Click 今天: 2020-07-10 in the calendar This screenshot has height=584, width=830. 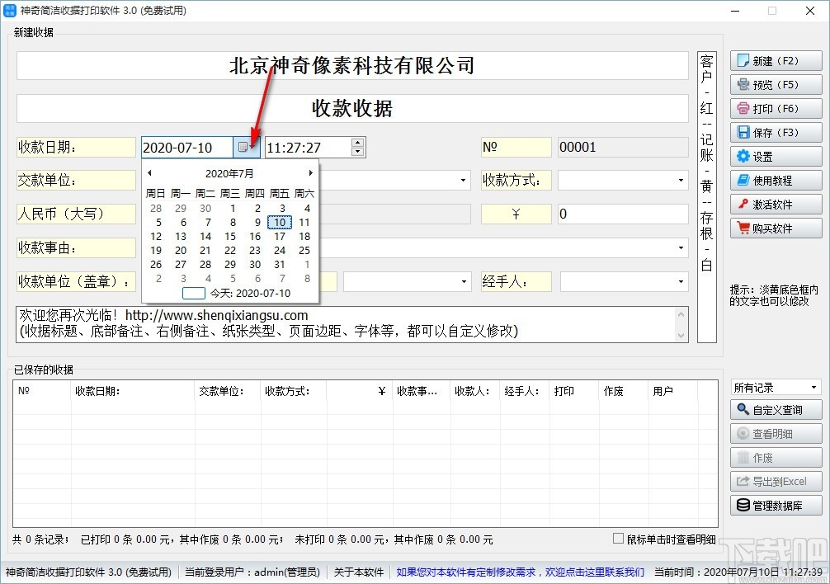(x=250, y=293)
